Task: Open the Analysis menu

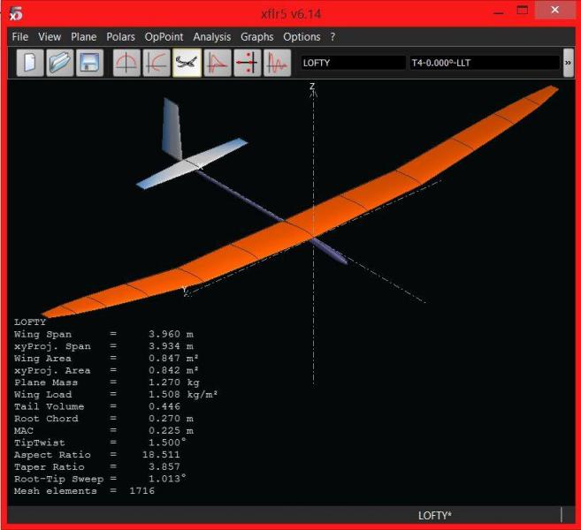Action: pos(211,37)
